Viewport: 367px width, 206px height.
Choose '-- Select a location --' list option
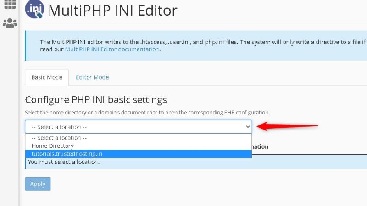tap(139, 138)
